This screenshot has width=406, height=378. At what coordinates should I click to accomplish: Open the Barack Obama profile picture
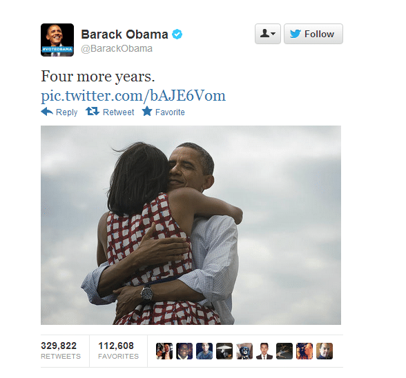pyautogui.click(x=57, y=40)
